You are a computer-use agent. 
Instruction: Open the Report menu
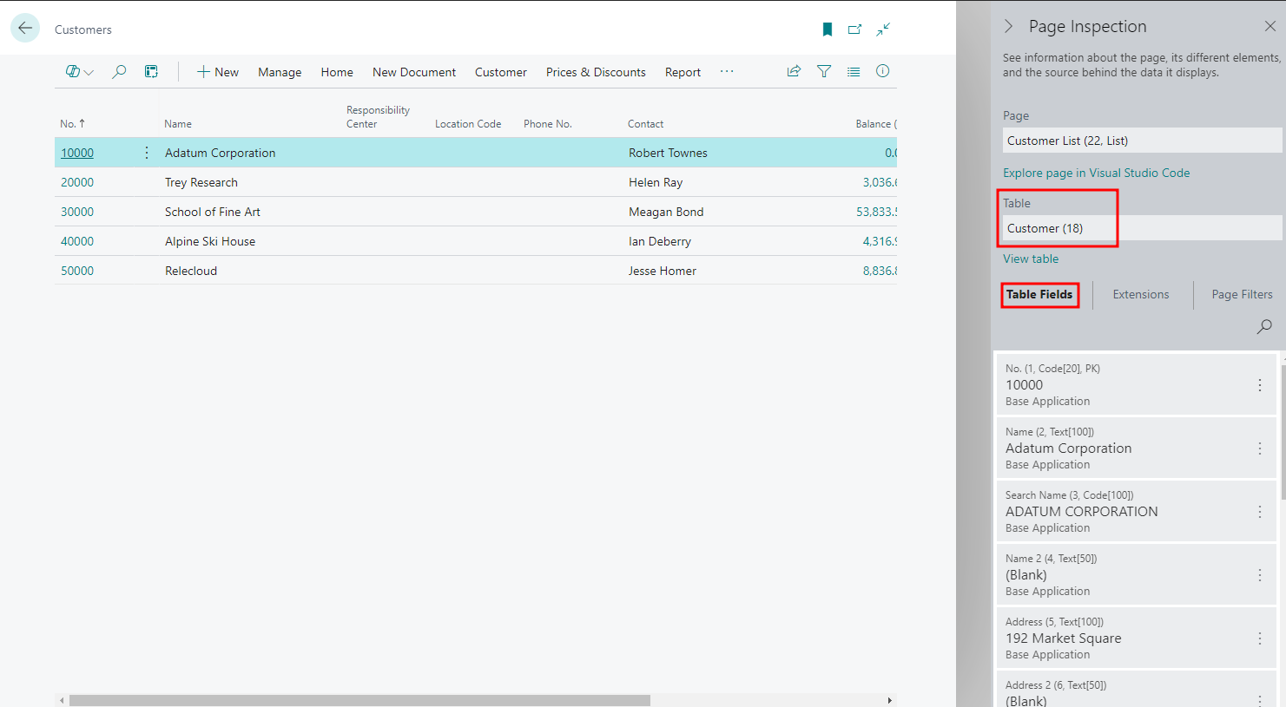click(683, 72)
